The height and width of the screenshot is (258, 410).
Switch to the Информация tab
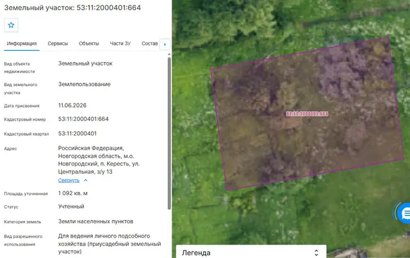coord(22,44)
